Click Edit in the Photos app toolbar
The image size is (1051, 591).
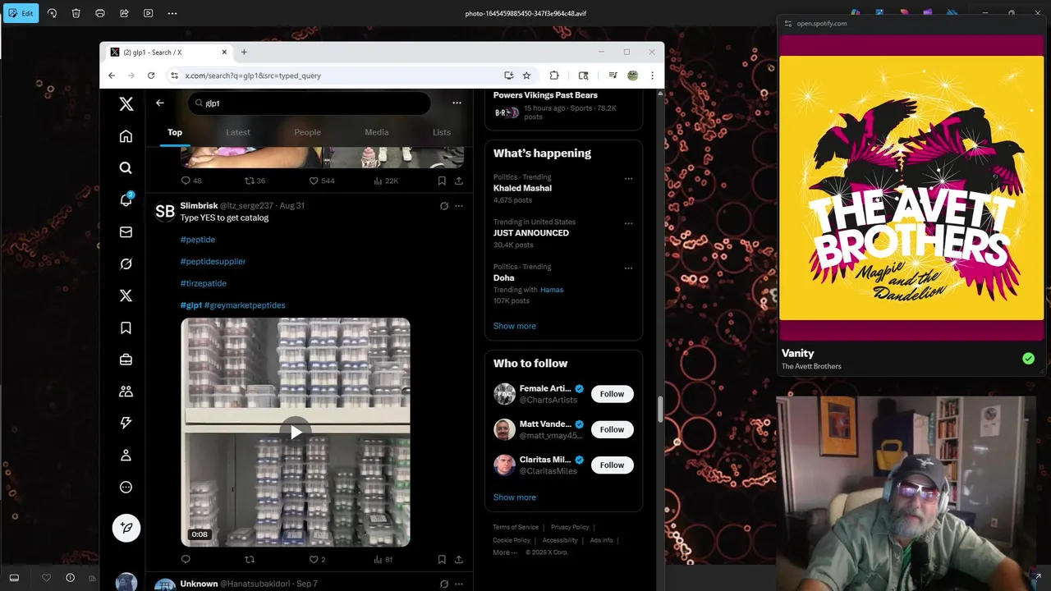[x=21, y=13]
